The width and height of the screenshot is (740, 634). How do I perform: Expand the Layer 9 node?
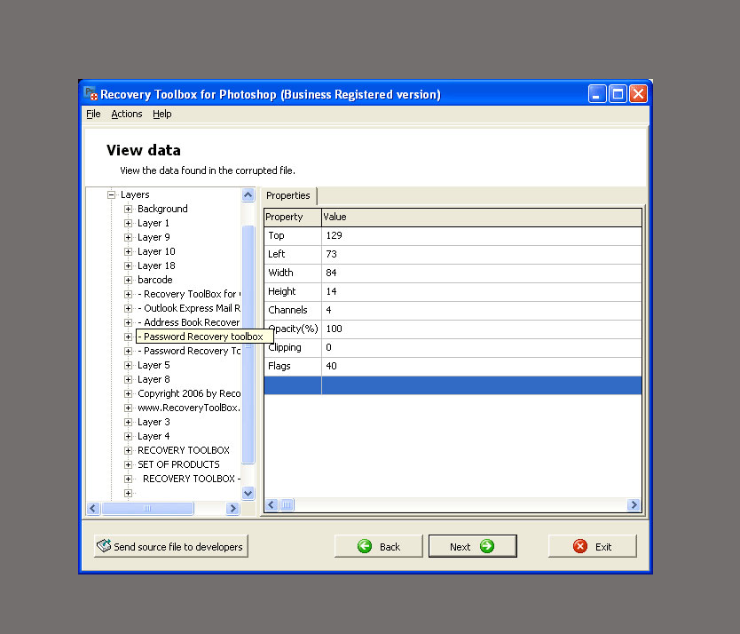128,237
